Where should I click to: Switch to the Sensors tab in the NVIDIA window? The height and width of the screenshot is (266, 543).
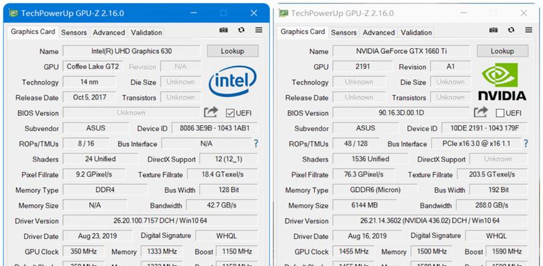343,33
